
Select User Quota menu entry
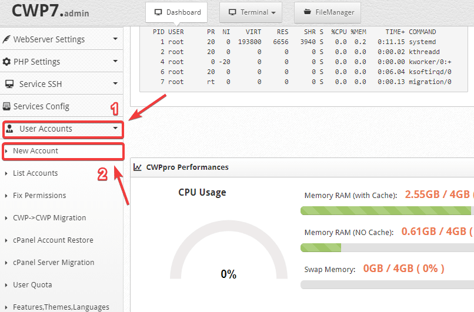click(x=32, y=285)
